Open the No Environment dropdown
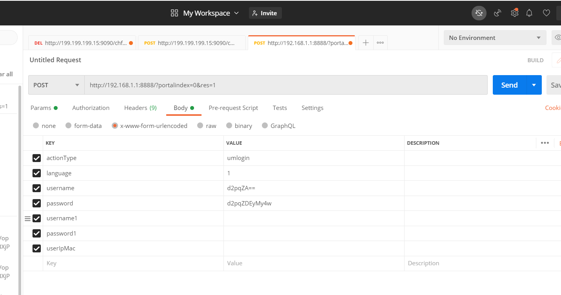 point(495,38)
